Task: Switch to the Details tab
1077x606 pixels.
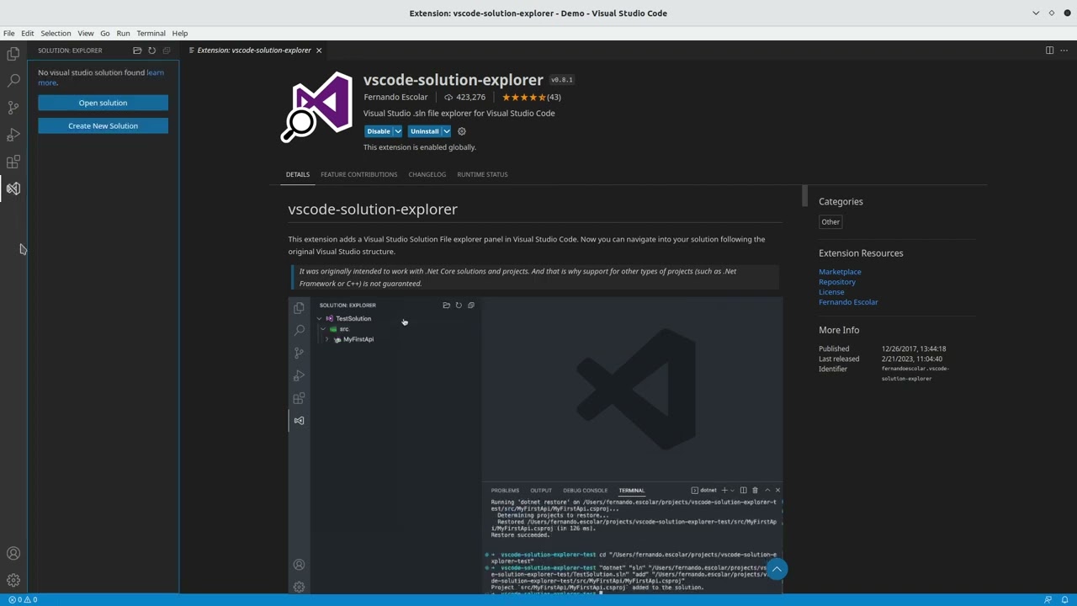Action: click(x=298, y=174)
